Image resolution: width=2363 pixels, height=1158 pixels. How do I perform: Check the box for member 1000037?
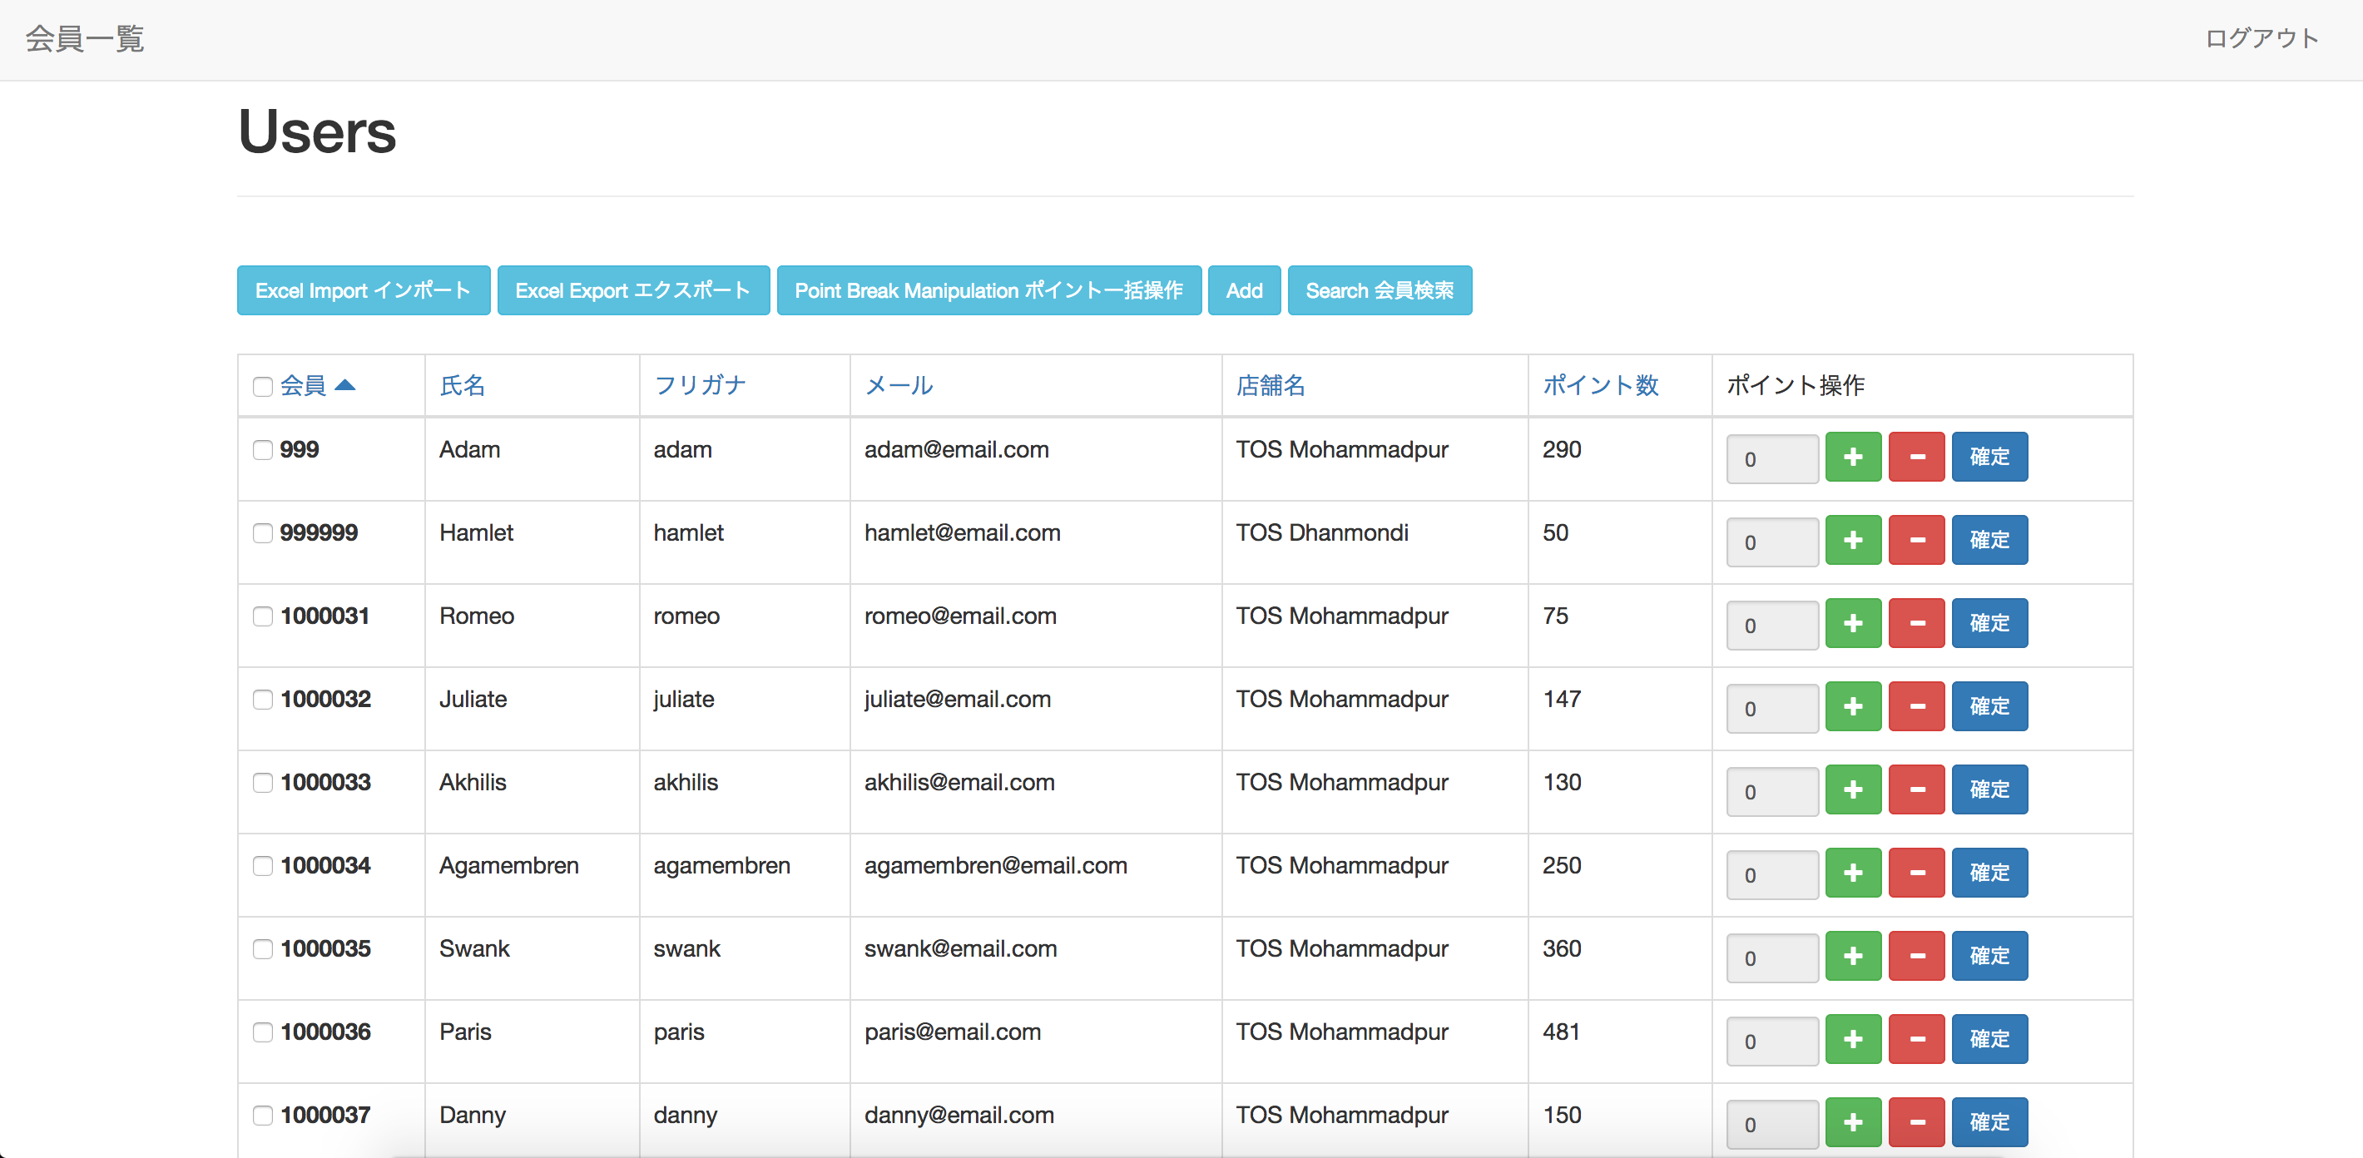(263, 1116)
